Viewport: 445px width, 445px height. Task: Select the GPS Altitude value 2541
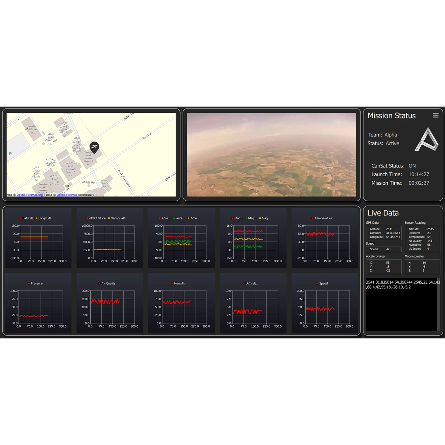389,229
